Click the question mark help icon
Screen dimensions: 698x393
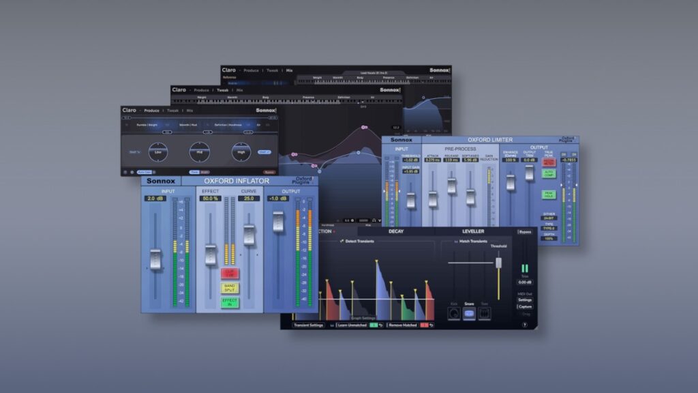pyautogui.click(x=524, y=325)
